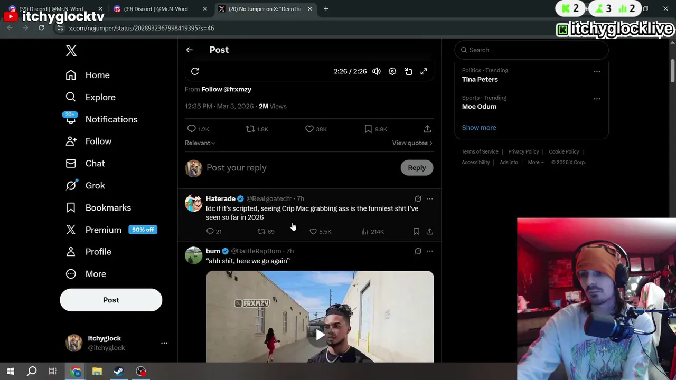This screenshot has height=380, width=676.
Task: Share the main post
Action: [x=427, y=129]
